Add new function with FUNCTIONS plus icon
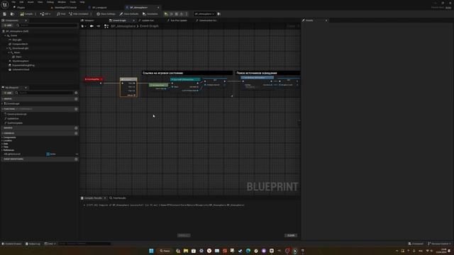 (76, 109)
